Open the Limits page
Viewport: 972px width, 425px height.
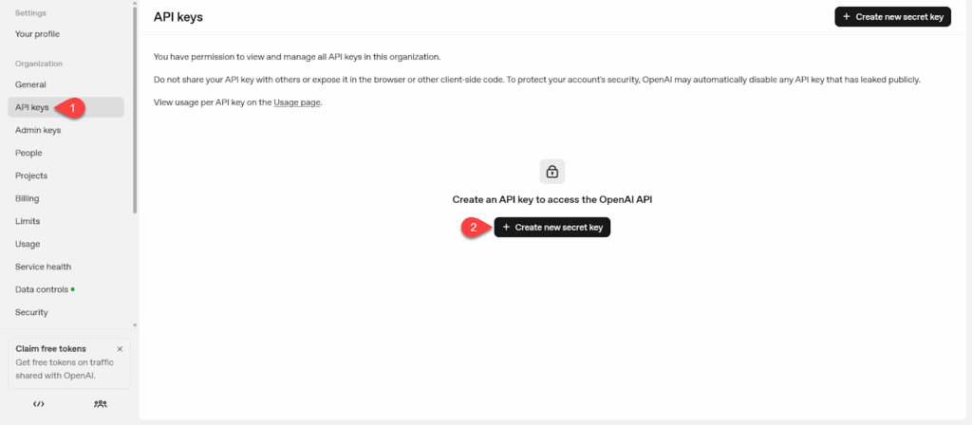tap(28, 221)
